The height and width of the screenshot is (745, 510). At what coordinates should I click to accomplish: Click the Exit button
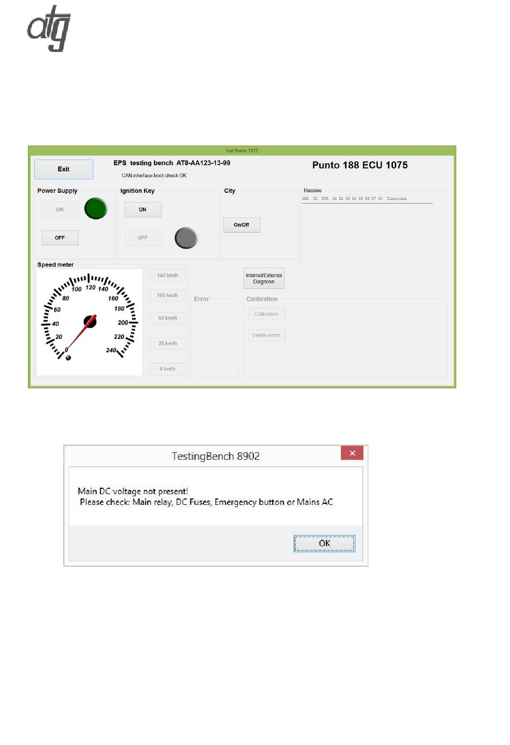64,169
